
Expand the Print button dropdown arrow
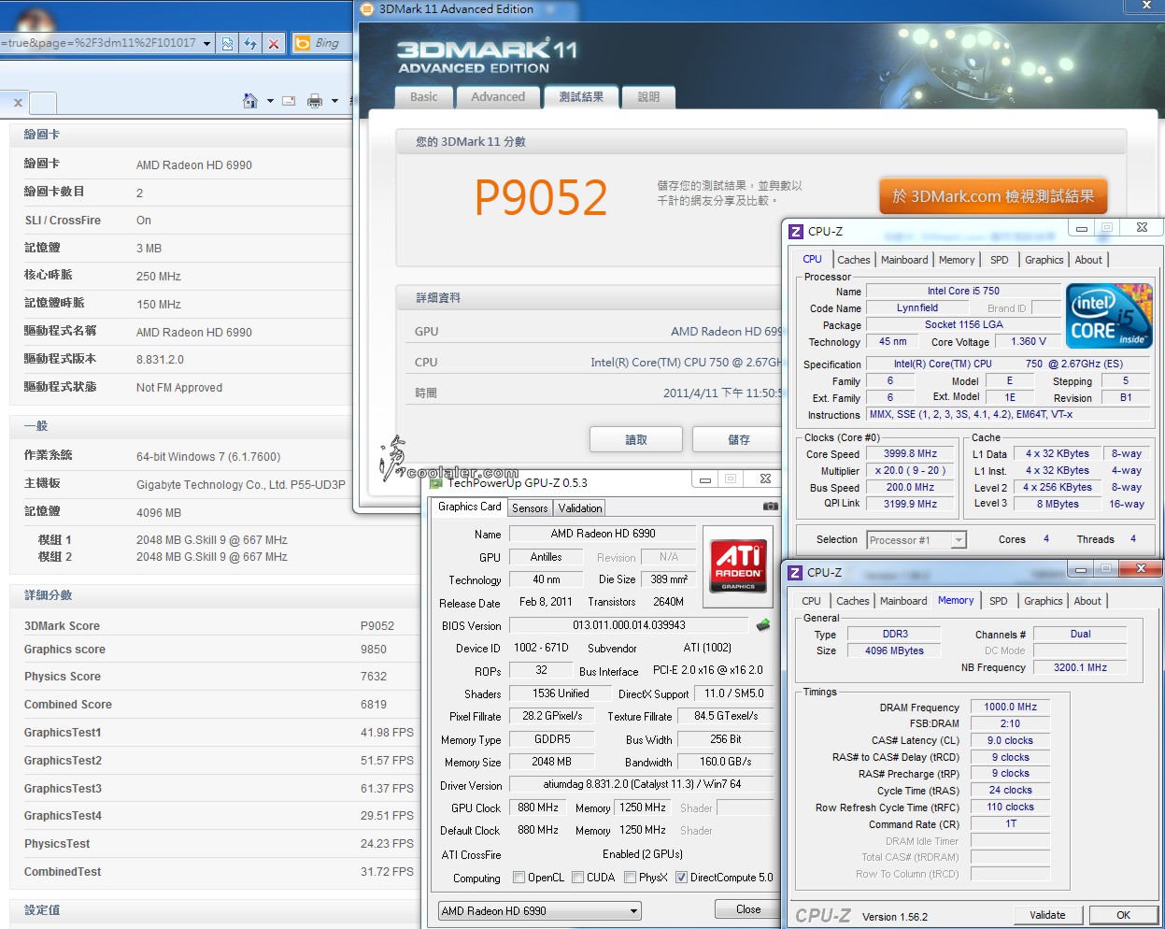(x=334, y=101)
